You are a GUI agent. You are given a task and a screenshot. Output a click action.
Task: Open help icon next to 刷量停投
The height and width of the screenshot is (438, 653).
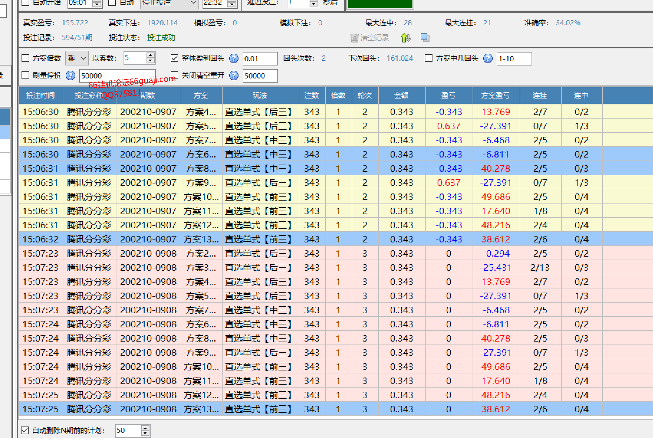[70, 76]
